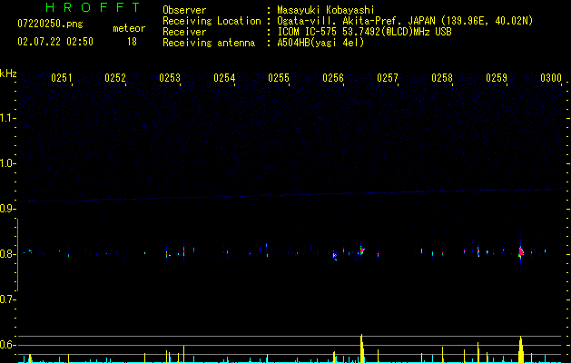
Task: Click the 0.8 kHz axis label
Action: [8, 254]
